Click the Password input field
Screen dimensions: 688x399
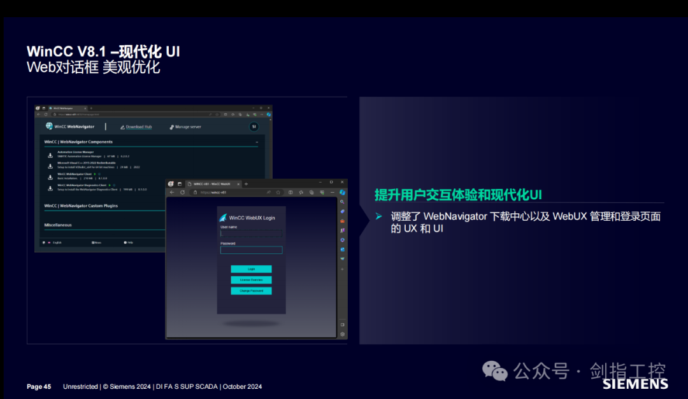(x=251, y=250)
